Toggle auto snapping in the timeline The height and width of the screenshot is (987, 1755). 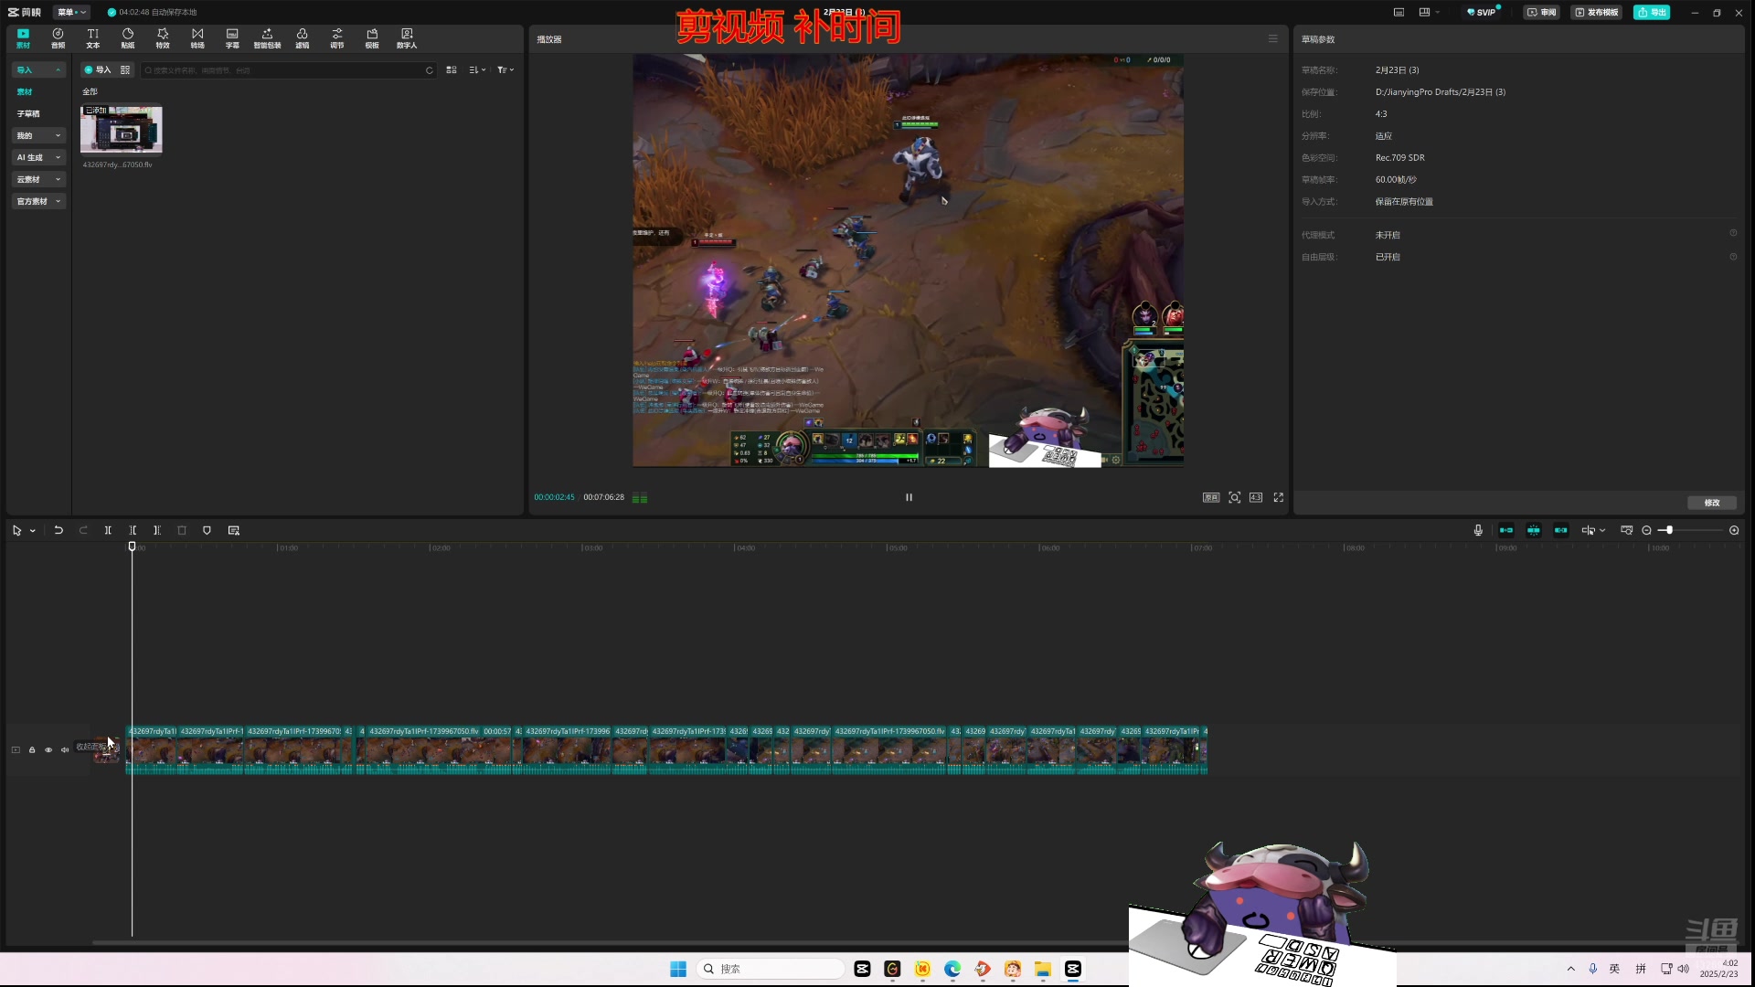point(1534,530)
